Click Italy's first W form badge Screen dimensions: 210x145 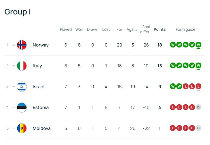(x=173, y=66)
